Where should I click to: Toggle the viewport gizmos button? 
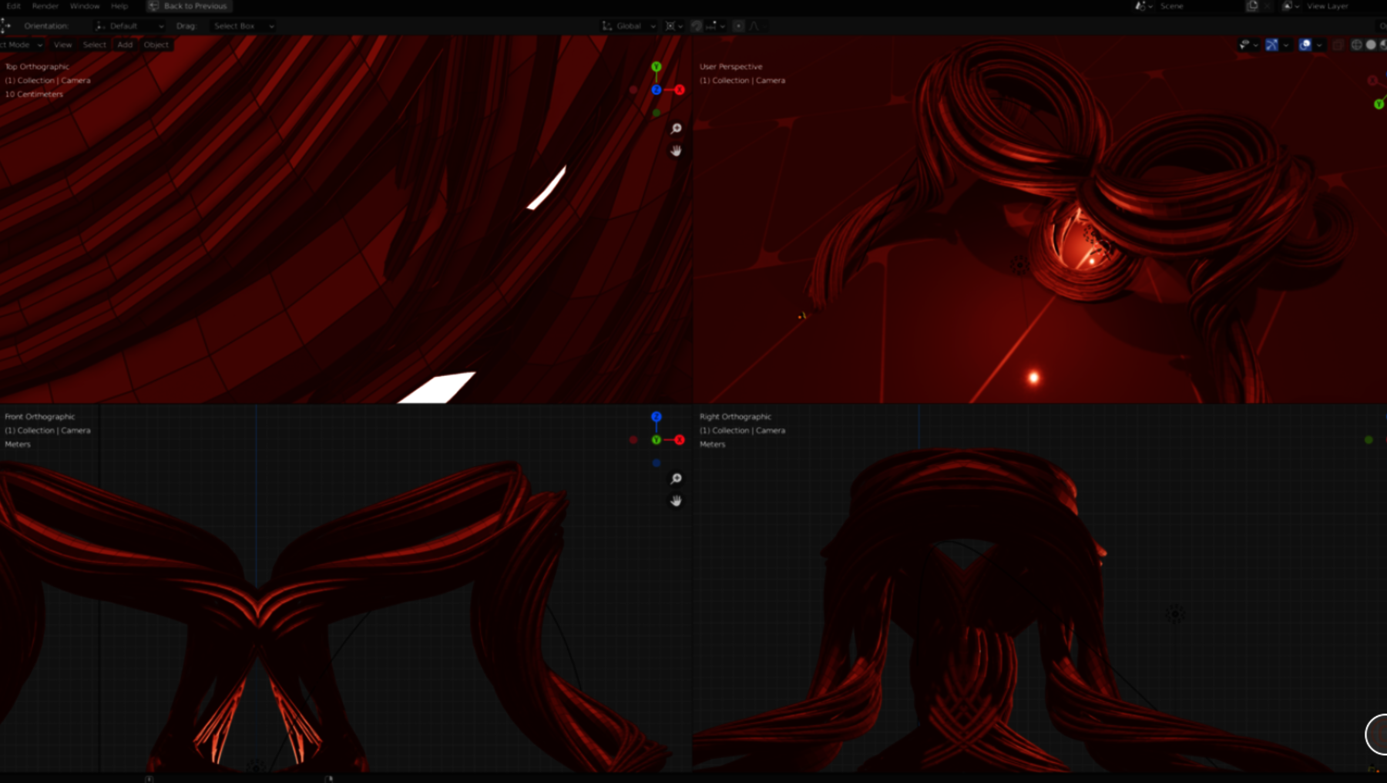coord(1272,45)
